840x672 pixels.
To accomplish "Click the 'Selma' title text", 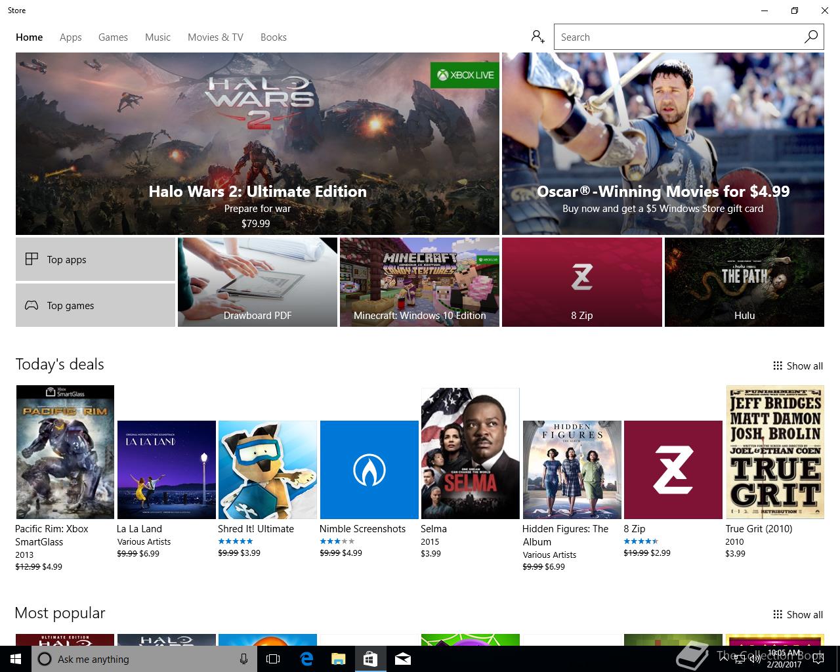I will pyautogui.click(x=434, y=529).
